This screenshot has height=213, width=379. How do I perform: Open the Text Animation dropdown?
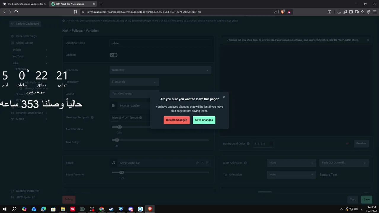pyautogui.click(x=291, y=175)
